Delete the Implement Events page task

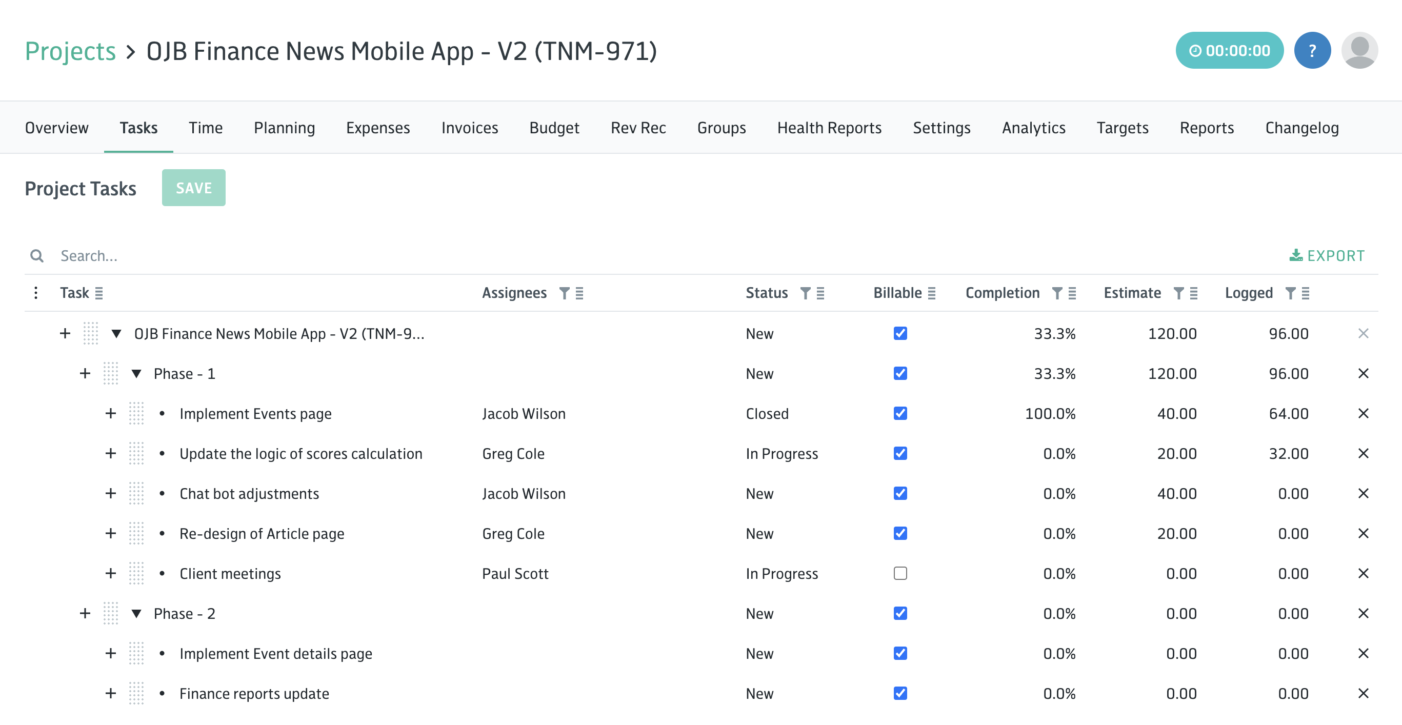point(1364,414)
